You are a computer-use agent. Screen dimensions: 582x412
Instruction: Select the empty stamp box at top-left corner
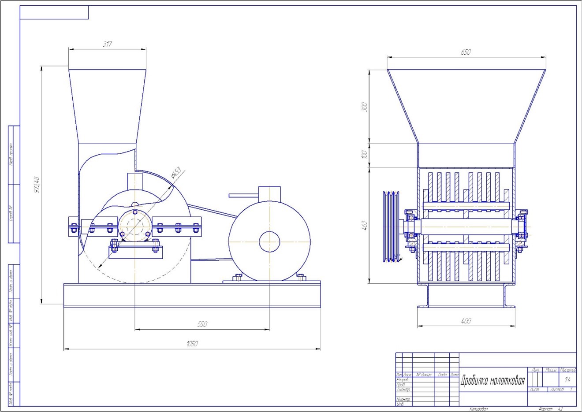click(54, 13)
